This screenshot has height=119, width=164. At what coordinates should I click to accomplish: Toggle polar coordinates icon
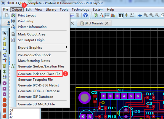point(132,15)
